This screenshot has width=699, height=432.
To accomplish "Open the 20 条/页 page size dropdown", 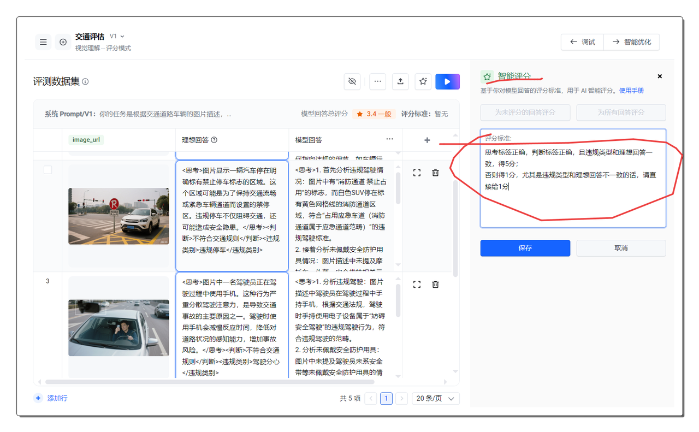I will click(436, 399).
